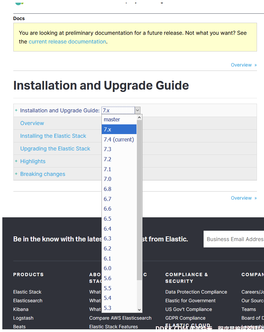Switch to version 5.3 option
The image size is (264, 332).
119,308
